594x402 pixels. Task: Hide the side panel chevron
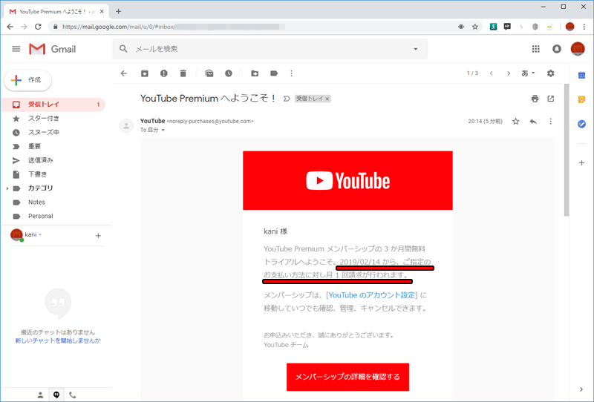click(x=581, y=389)
